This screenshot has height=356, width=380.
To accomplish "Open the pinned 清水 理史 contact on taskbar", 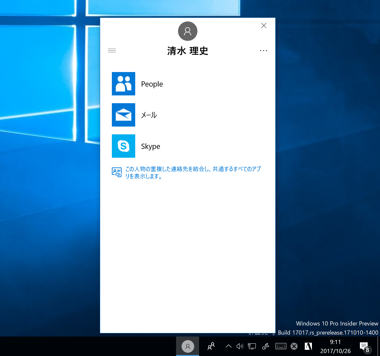I will [x=187, y=346].
